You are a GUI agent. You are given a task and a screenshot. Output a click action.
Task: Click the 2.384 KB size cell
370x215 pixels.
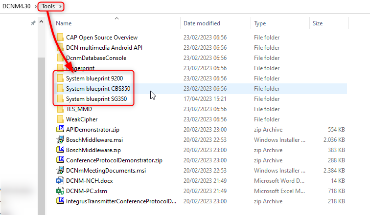click(334, 171)
